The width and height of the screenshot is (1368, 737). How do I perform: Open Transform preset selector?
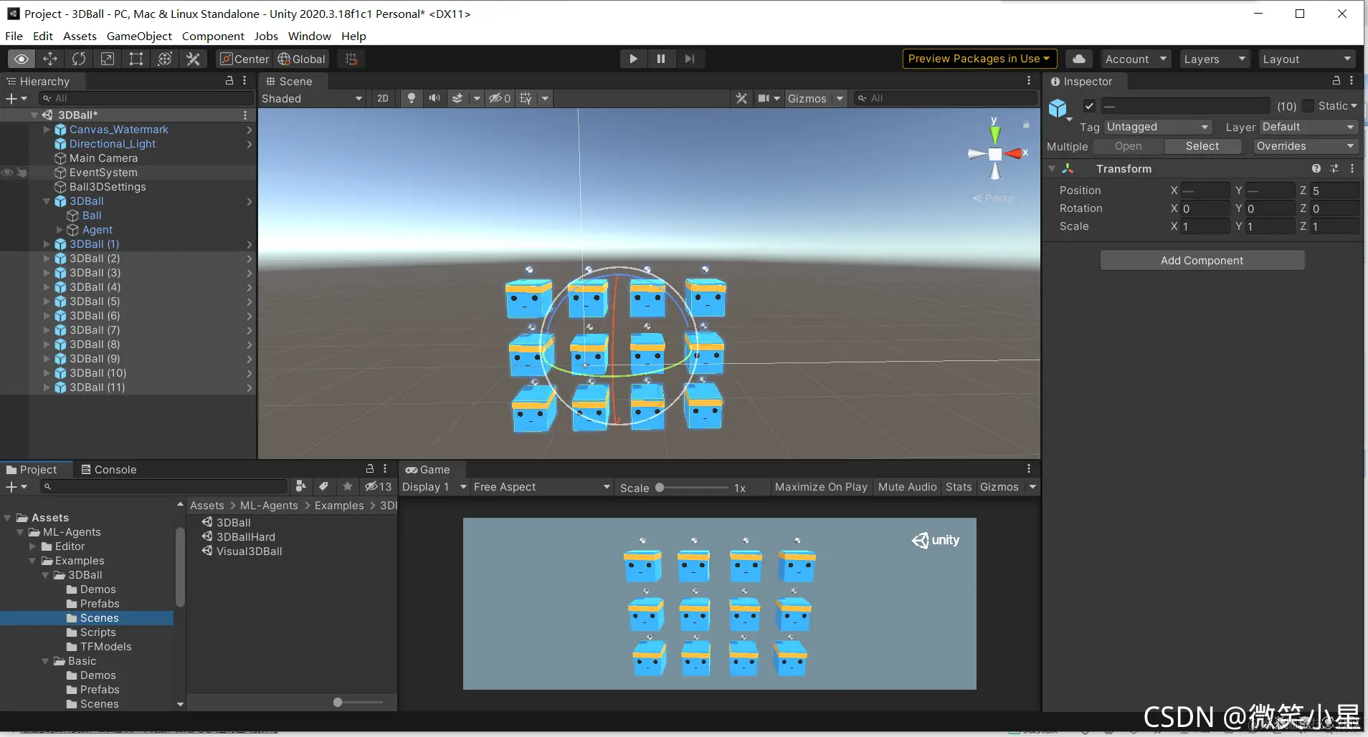point(1334,168)
